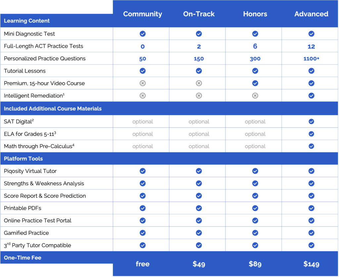
Task: Click the $149 Advanced price
Action: coord(311,264)
